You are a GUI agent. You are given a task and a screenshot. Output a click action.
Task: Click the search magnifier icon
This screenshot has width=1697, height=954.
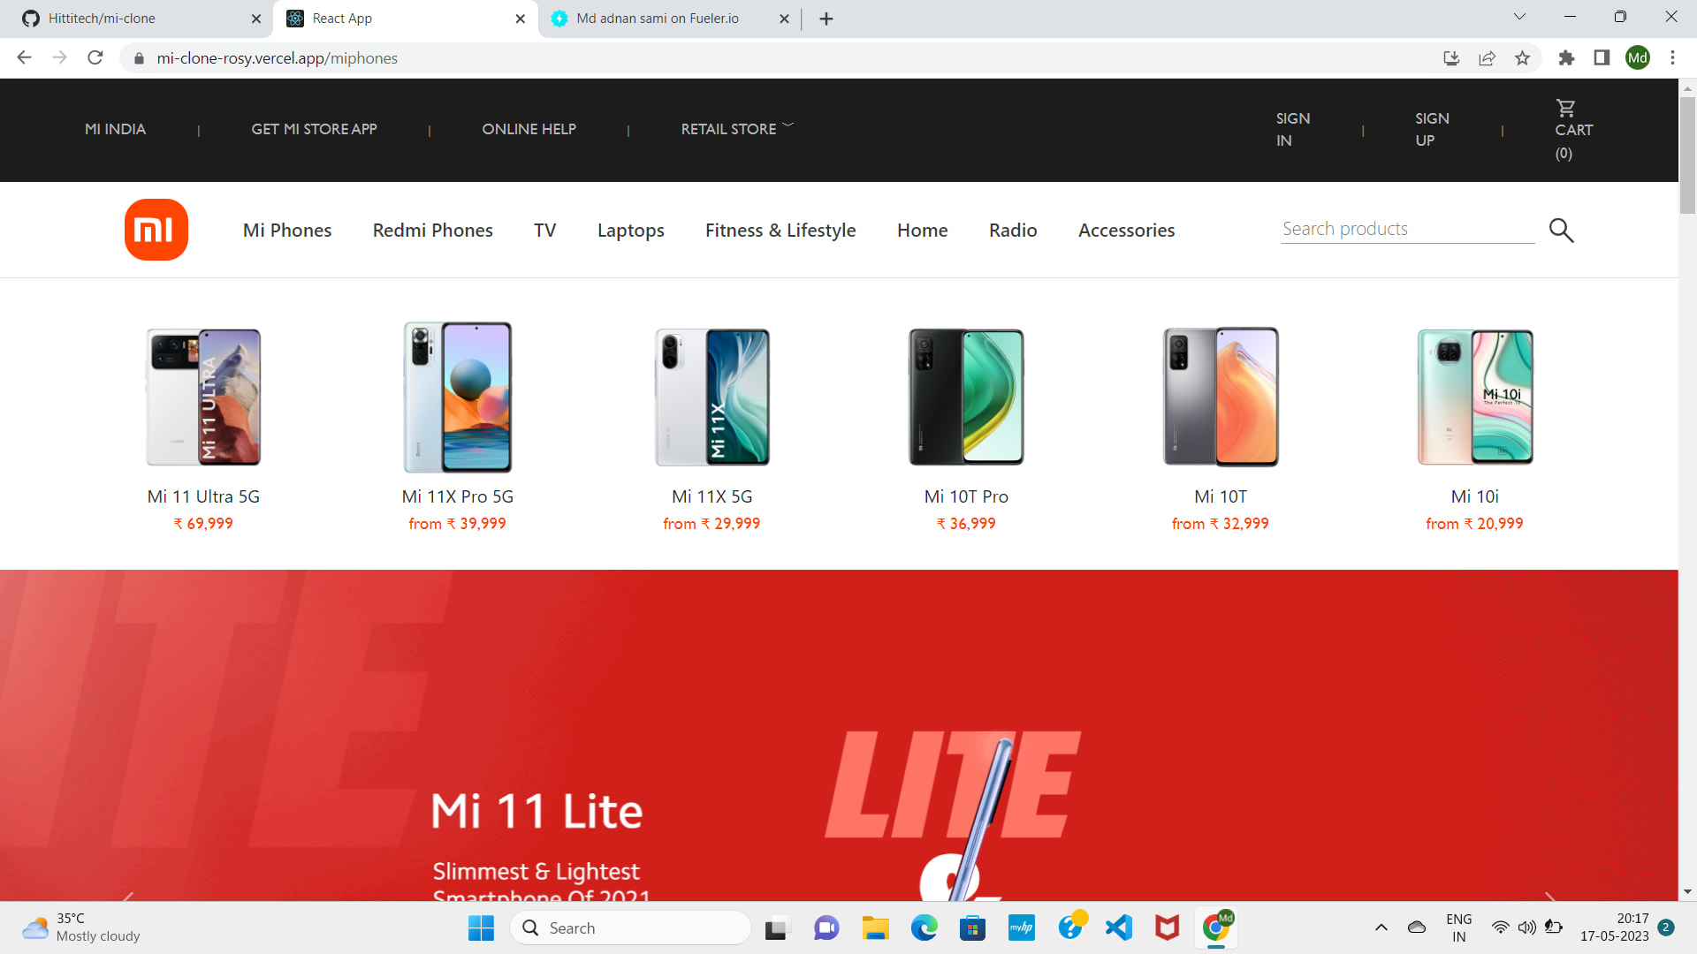(1561, 230)
